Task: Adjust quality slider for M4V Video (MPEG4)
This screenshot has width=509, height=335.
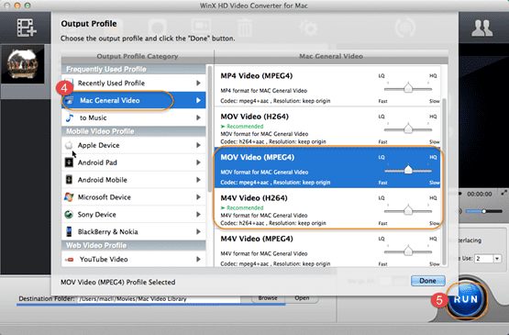Action: coord(408,251)
